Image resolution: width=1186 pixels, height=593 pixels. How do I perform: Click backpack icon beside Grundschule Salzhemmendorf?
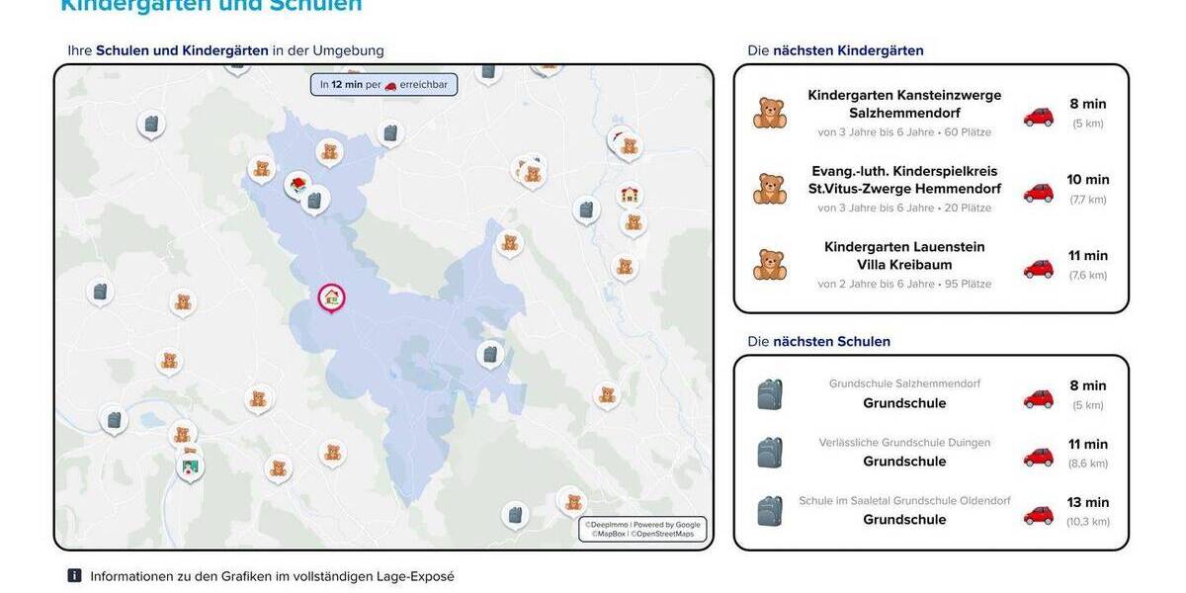(x=770, y=394)
